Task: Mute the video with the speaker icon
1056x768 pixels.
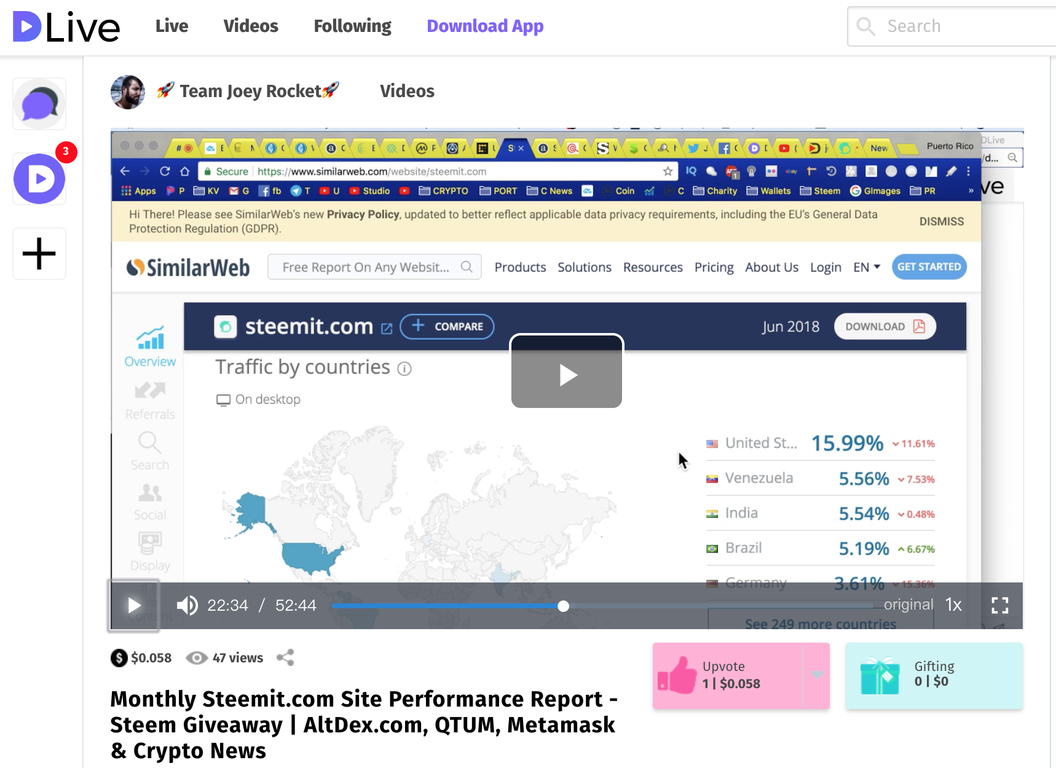Action: tap(187, 606)
